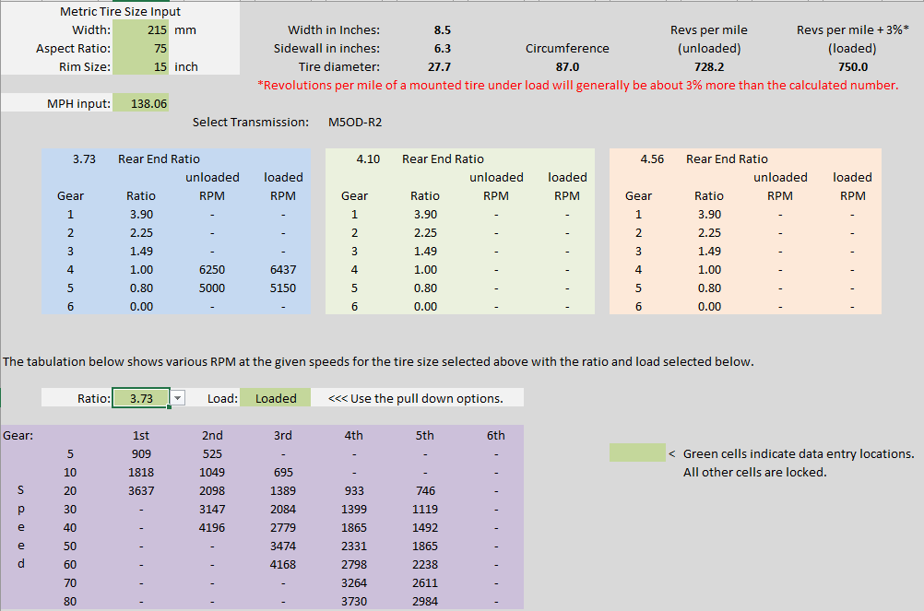Open the Ratio pull-down arrow

[x=178, y=398]
